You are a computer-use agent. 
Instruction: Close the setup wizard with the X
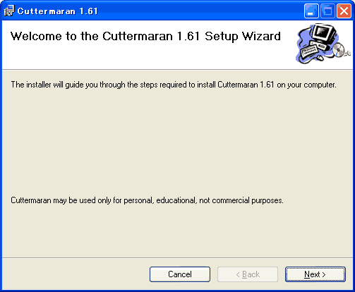pyautogui.click(x=344, y=11)
